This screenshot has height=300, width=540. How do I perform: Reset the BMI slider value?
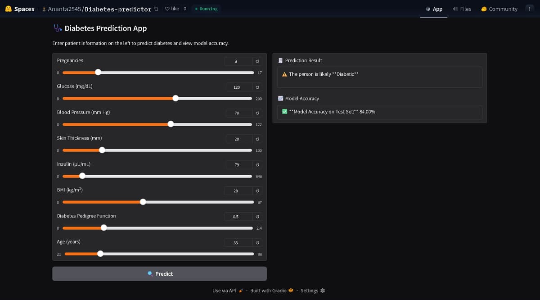pyautogui.click(x=257, y=191)
